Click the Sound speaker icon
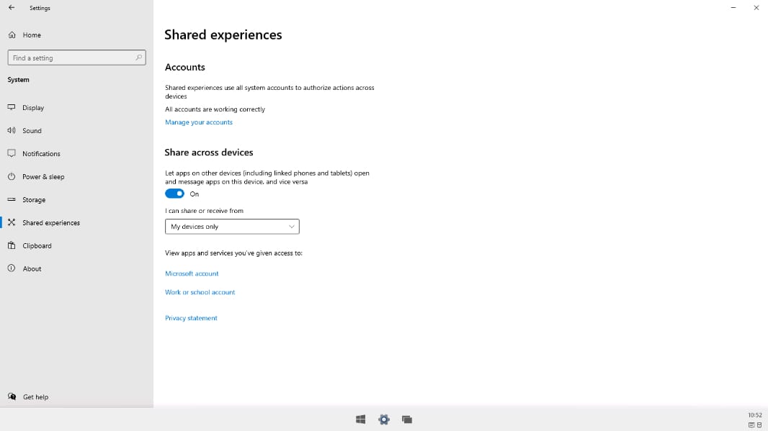 pos(12,130)
